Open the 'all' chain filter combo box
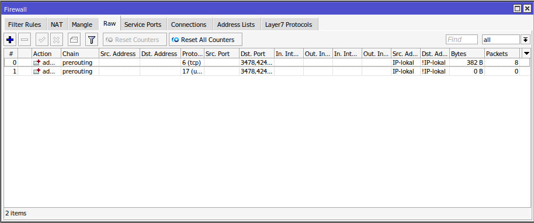The width and height of the screenshot is (534, 223). pyautogui.click(x=501, y=40)
